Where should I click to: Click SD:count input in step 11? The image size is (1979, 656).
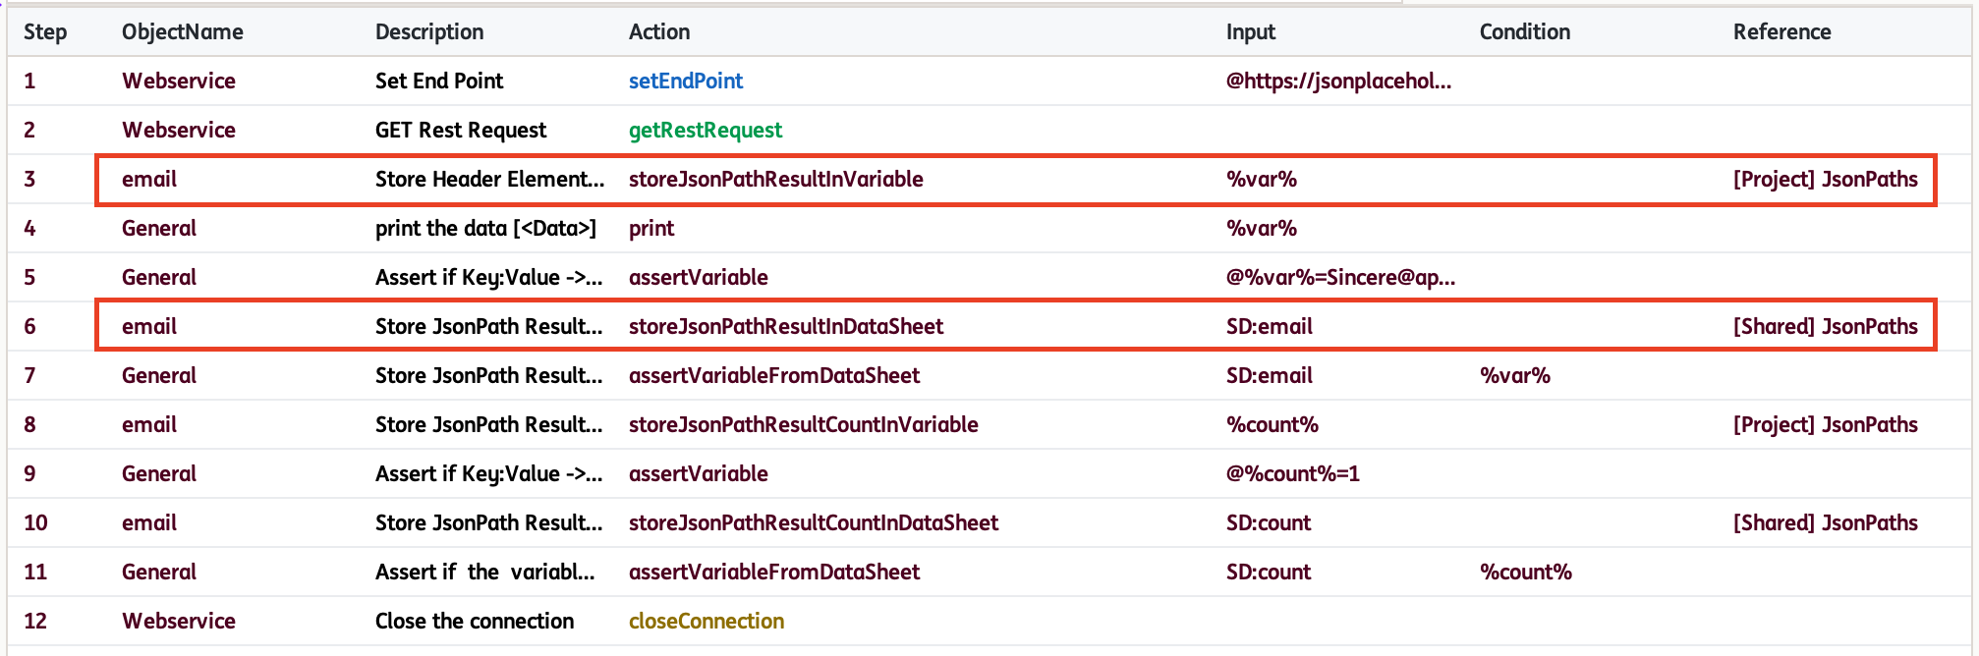click(x=1269, y=572)
